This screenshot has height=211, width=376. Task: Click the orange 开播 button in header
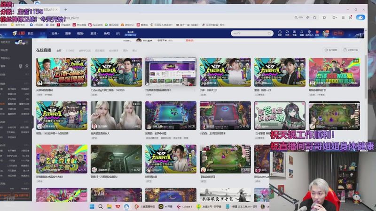pos(338,33)
